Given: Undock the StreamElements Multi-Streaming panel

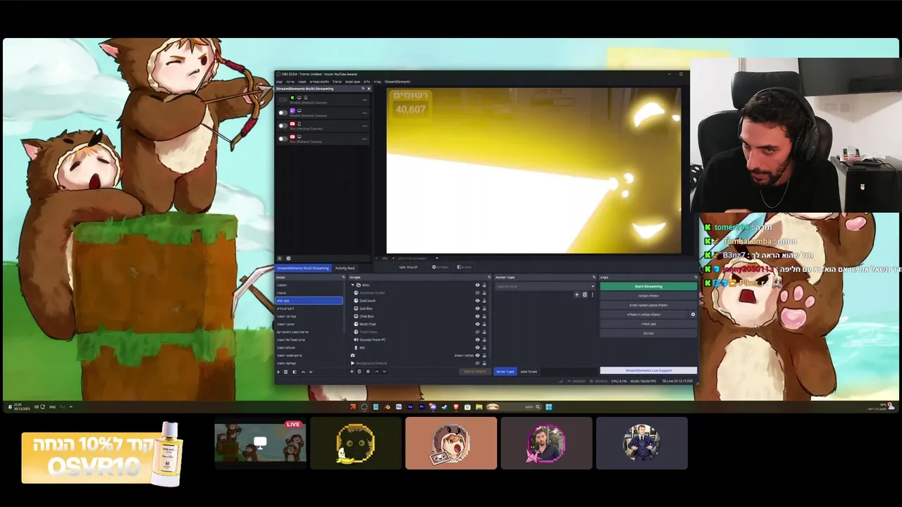Looking at the screenshot, I should [363, 89].
